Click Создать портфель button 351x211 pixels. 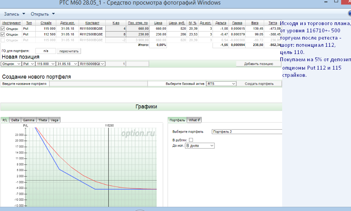259,84
